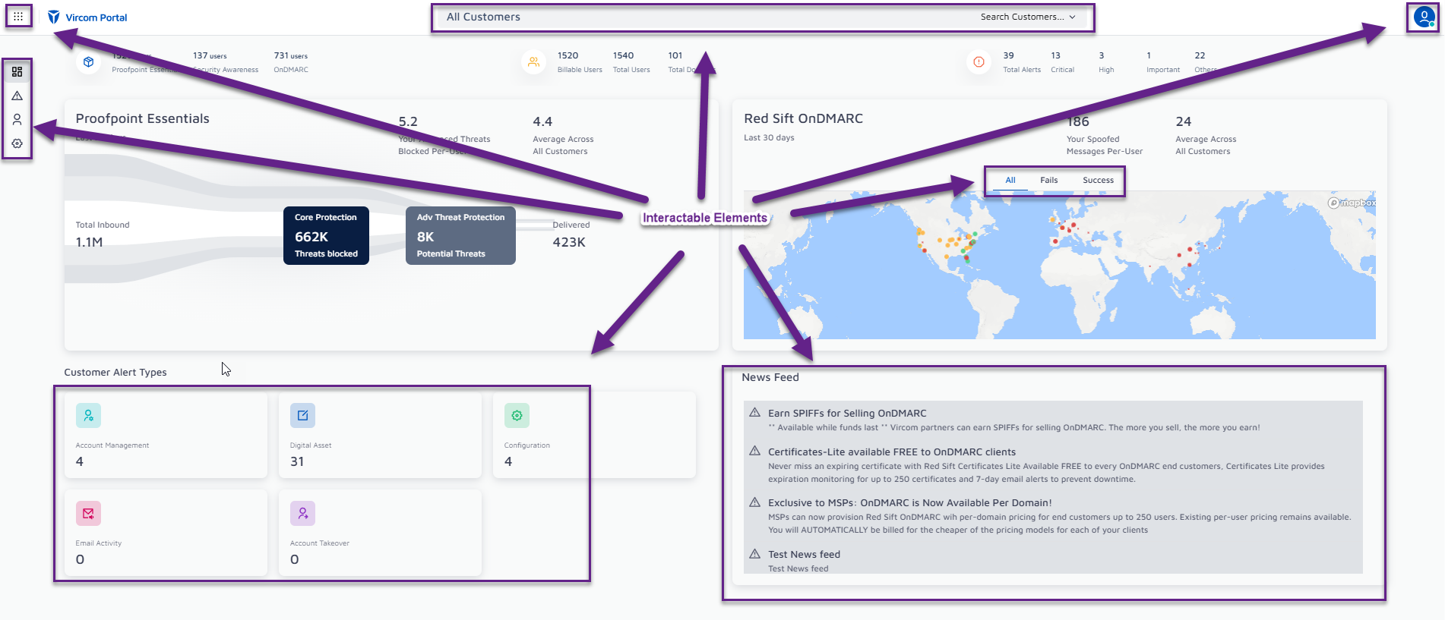Open the alerts triangle icon in sidebar
The height and width of the screenshot is (620, 1445).
(x=17, y=96)
